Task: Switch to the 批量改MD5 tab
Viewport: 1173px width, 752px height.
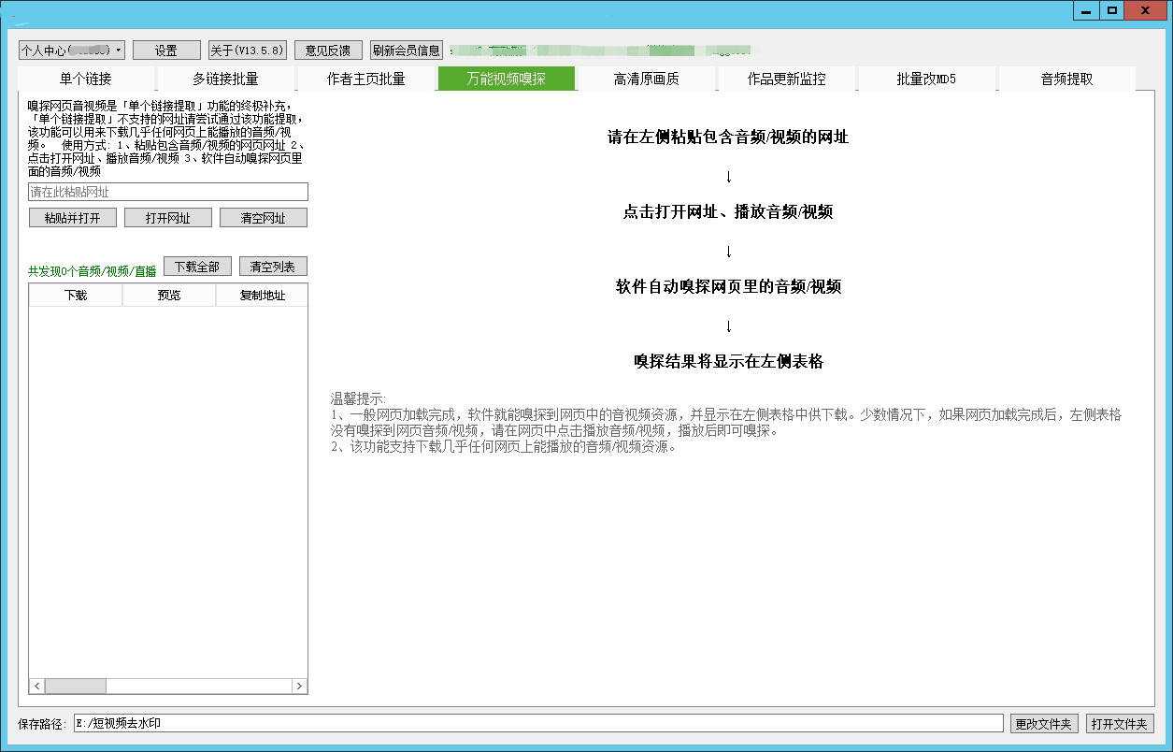Action: 926,80
